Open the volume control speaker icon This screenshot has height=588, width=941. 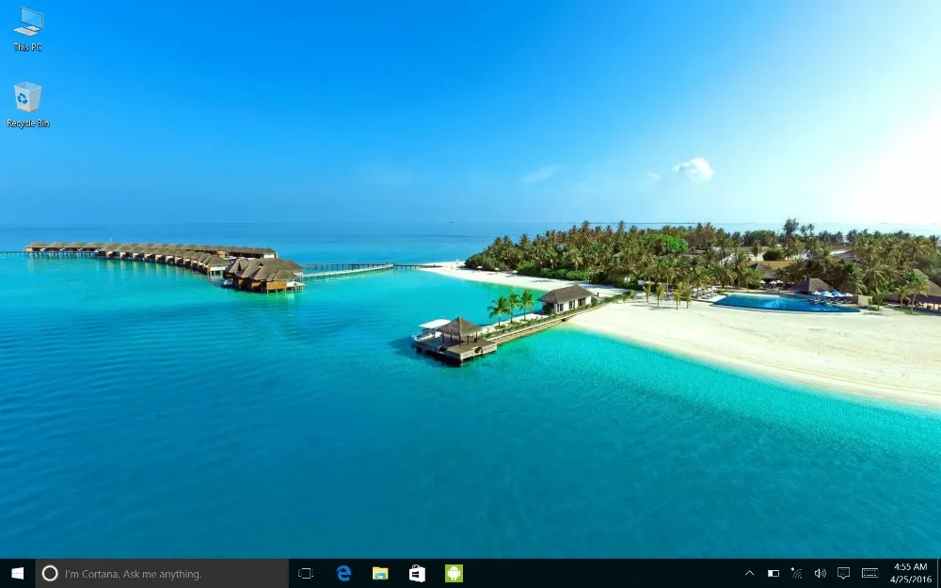(820, 574)
